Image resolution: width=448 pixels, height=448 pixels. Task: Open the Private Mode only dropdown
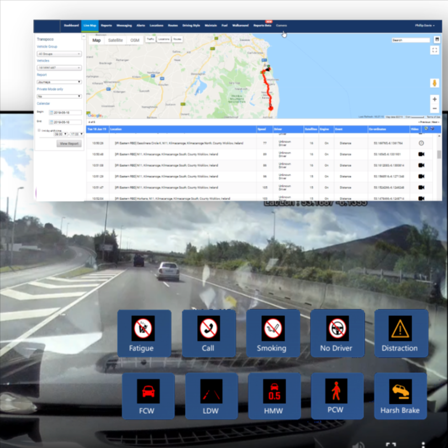[x=59, y=96]
